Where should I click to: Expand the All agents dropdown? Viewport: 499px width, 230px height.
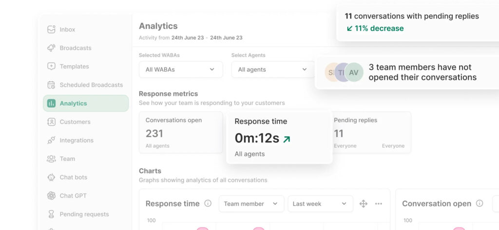(x=273, y=70)
